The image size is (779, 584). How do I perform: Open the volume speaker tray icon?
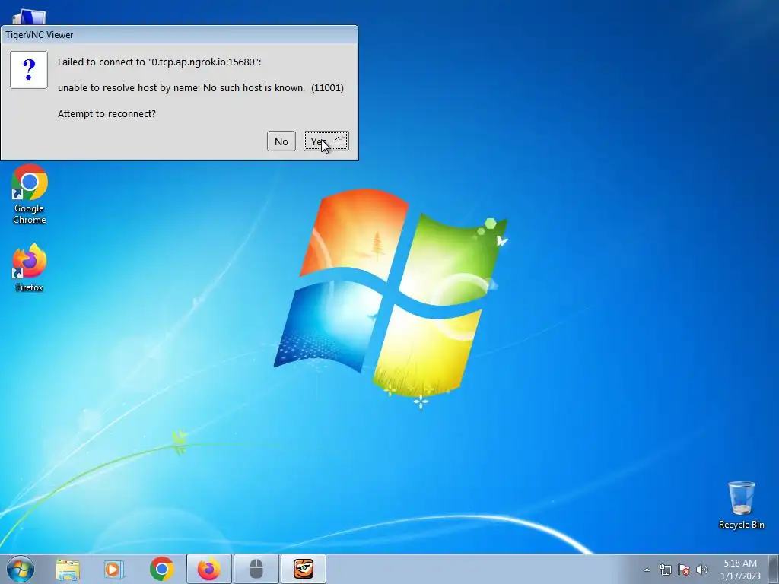coord(702,570)
